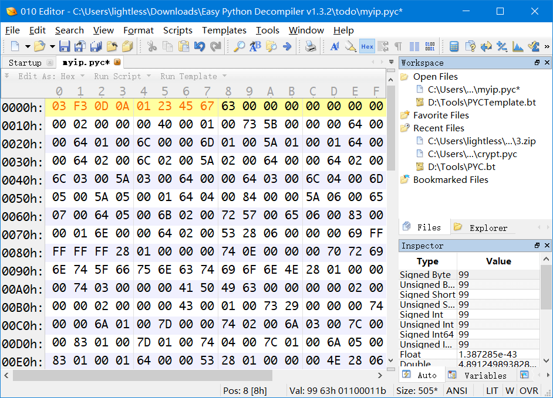The image size is (553, 398).
Task: Open the recent file crypt.pyc
Action: click(472, 154)
